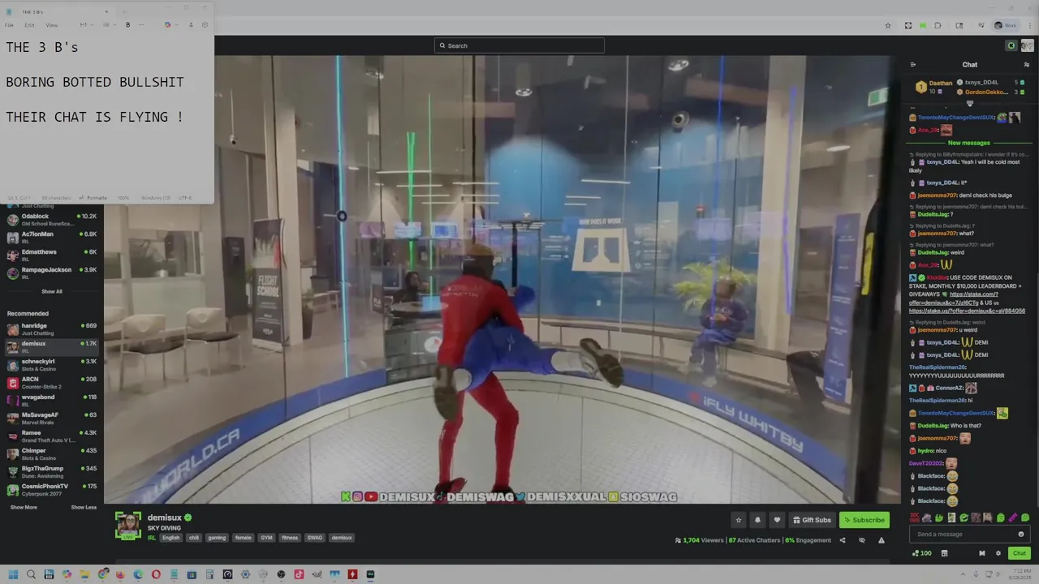Click the Gift Subs button
This screenshot has width=1039, height=584.
[812, 520]
